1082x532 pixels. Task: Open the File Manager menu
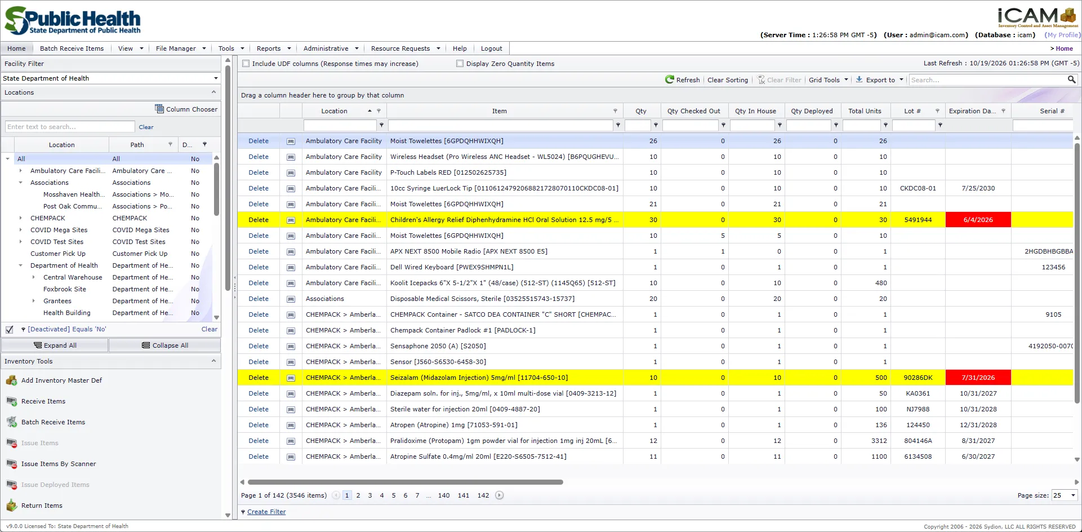coord(181,48)
